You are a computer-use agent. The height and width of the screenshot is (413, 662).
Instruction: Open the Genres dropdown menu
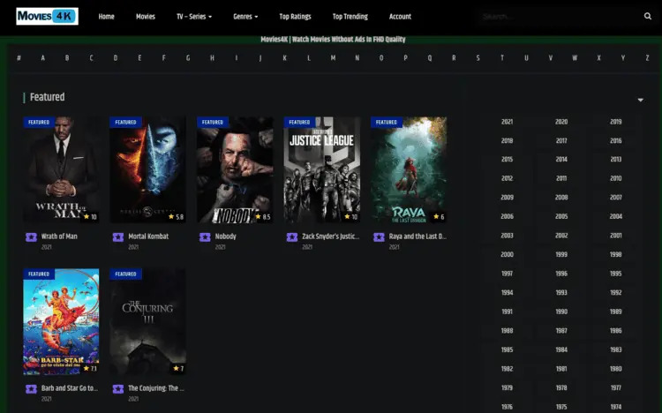click(x=245, y=17)
